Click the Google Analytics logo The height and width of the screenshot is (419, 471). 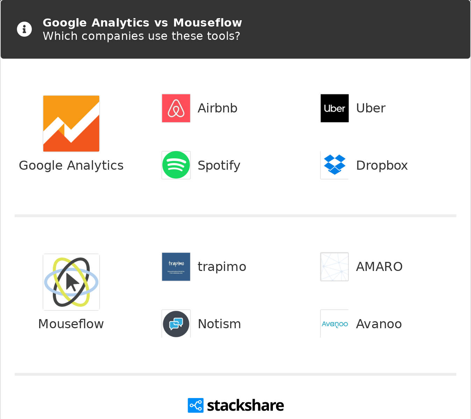coord(71,124)
